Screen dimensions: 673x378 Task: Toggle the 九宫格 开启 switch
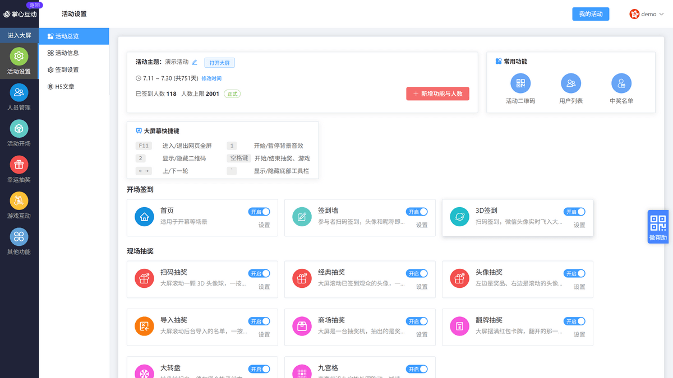tap(417, 369)
